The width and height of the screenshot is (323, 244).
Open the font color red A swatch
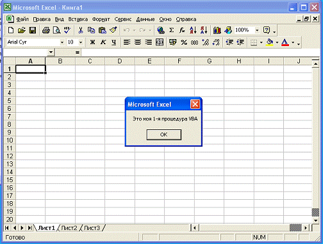285,42
